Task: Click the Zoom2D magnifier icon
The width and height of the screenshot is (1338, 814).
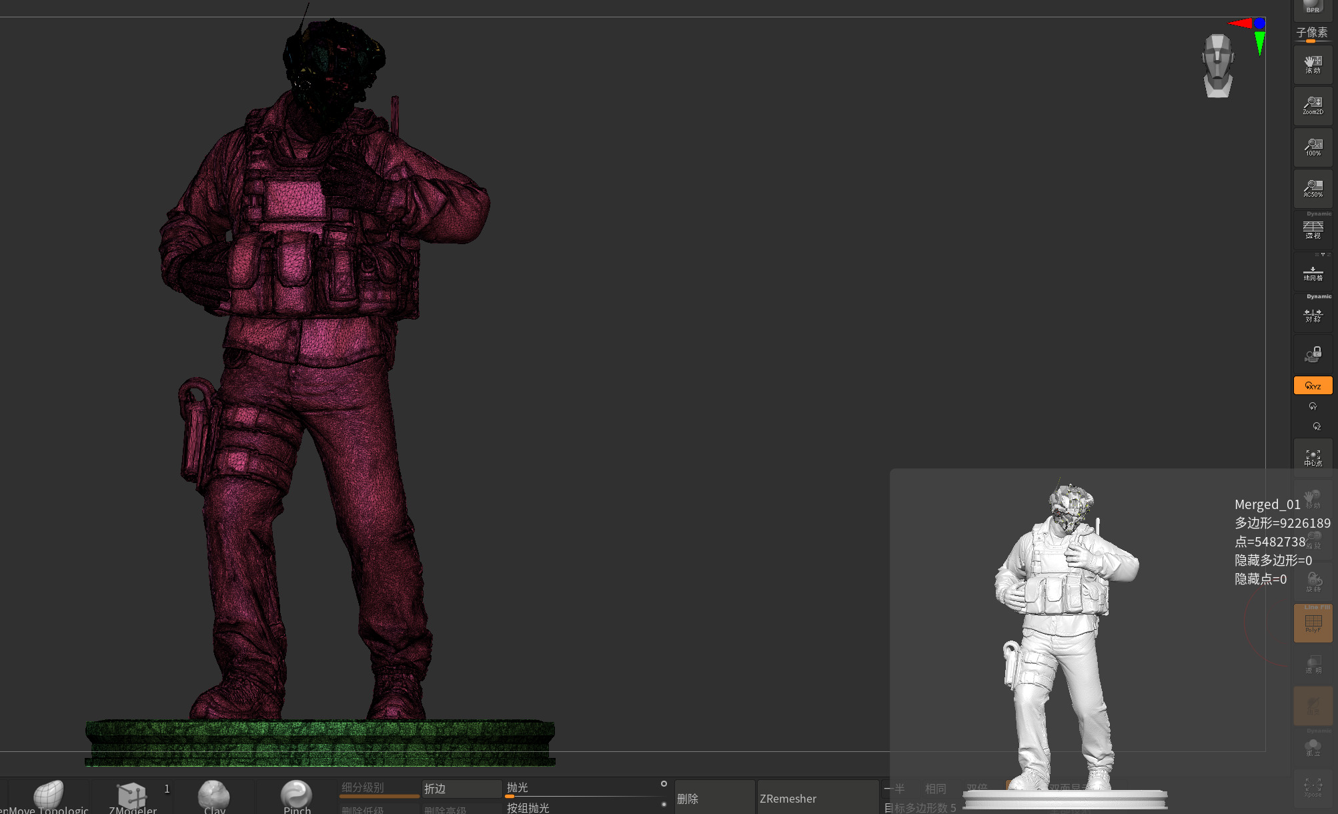Action: [1313, 105]
